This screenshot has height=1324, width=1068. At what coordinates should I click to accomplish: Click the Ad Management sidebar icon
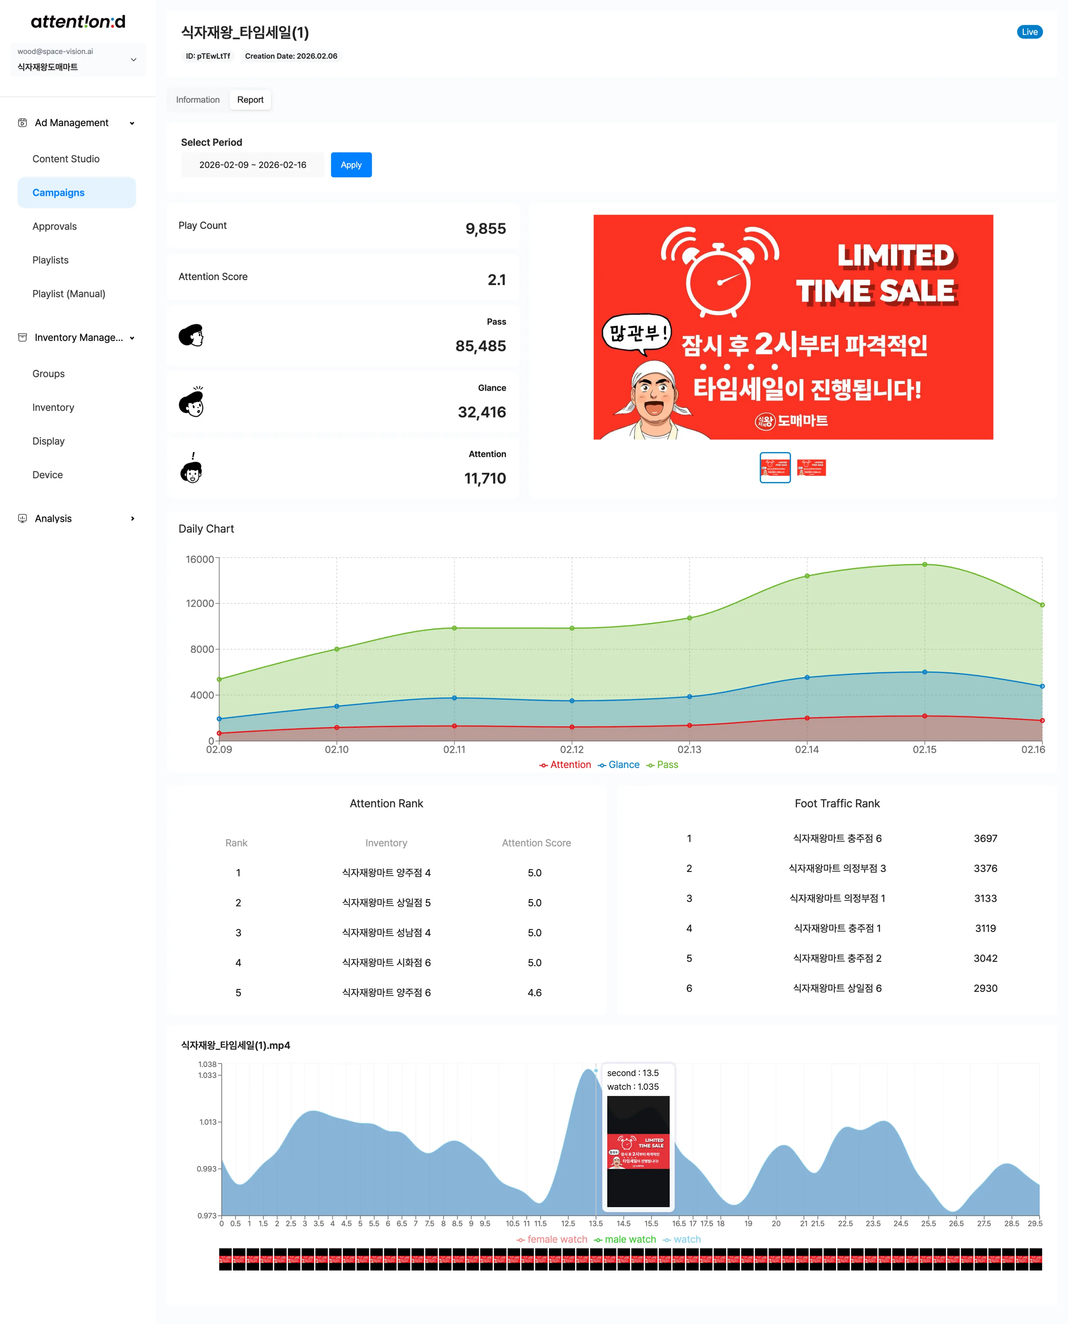[x=23, y=123]
